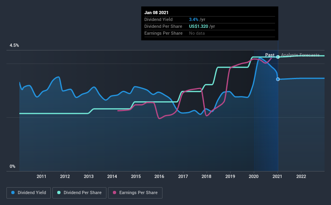Toggle the Dividend Per Share legend button
331x205 pixels.
pyautogui.click(x=79, y=193)
